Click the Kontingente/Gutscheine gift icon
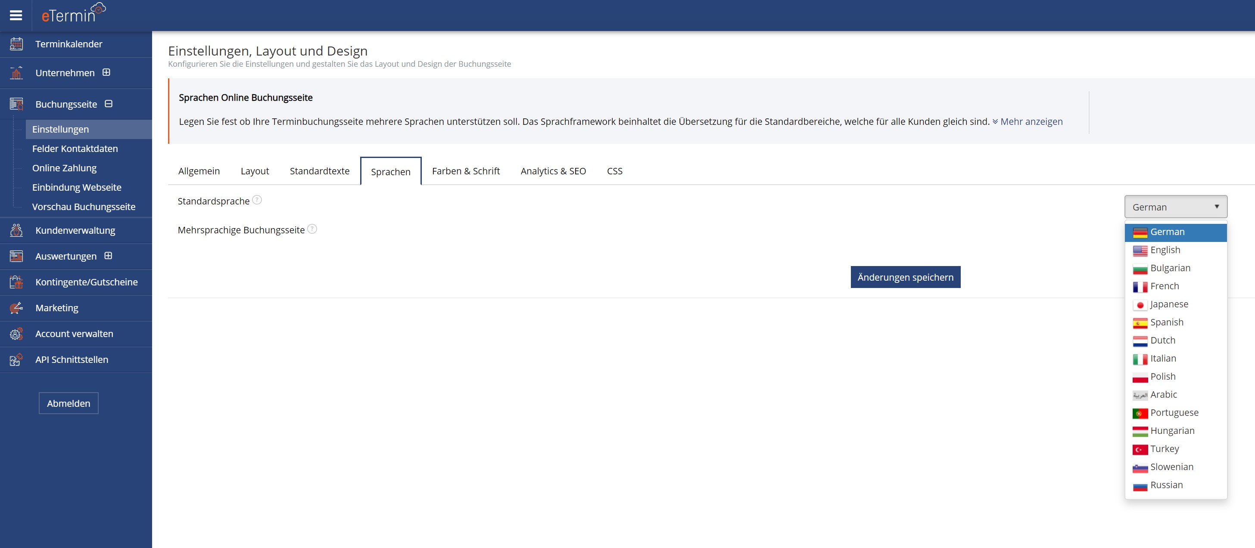Screen dimensions: 1255x548 click(x=16, y=282)
